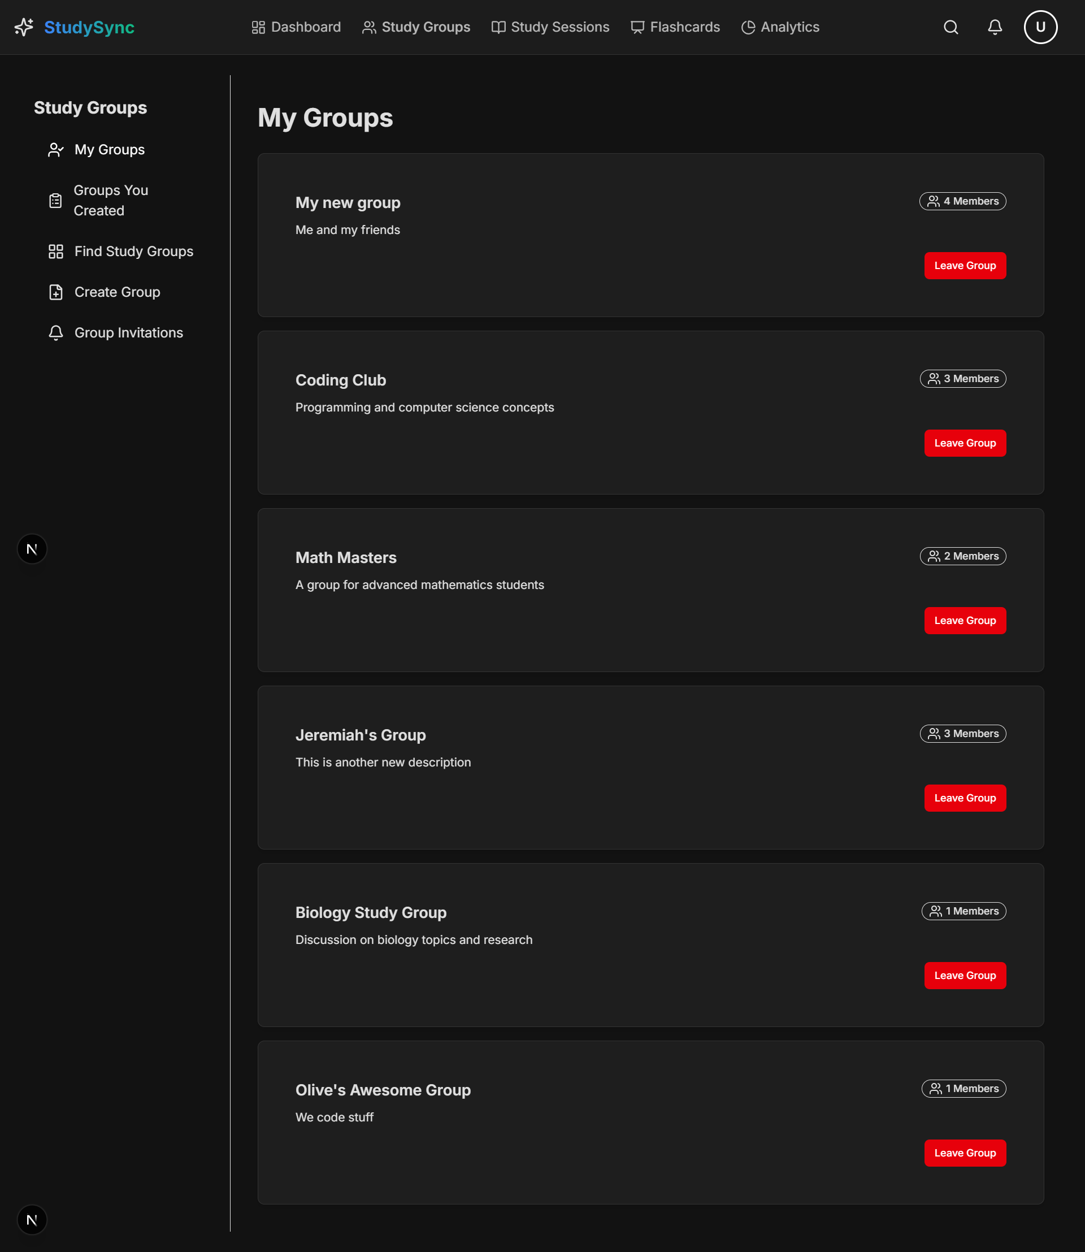1085x1252 pixels.
Task: Open the user avatar profile menu
Action: [x=1040, y=27]
